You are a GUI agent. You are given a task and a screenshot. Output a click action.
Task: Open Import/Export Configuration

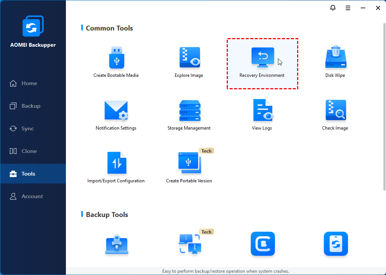116,163
